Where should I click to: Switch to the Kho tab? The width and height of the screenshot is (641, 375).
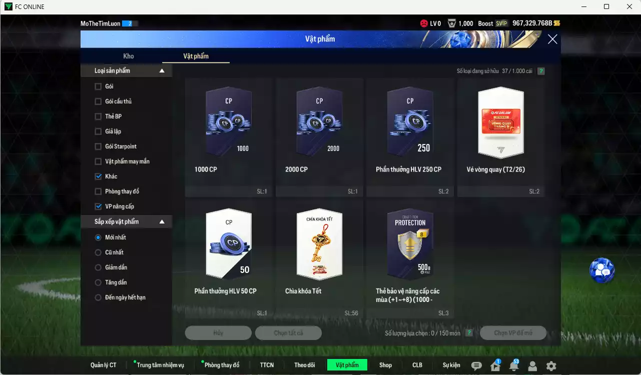tap(129, 56)
